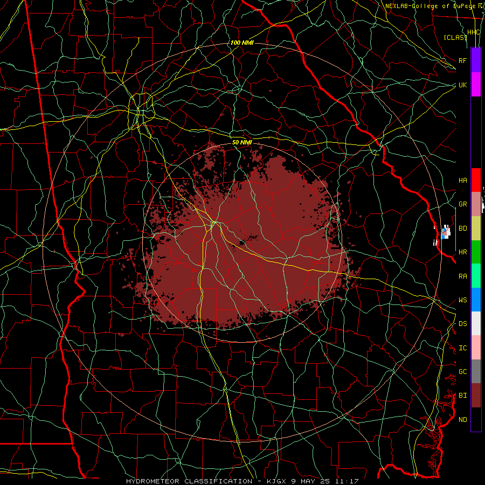This screenshot has height=485, width=485.
Task: Click the RA light green legend swatch
Action: click(x=476, y=275)
